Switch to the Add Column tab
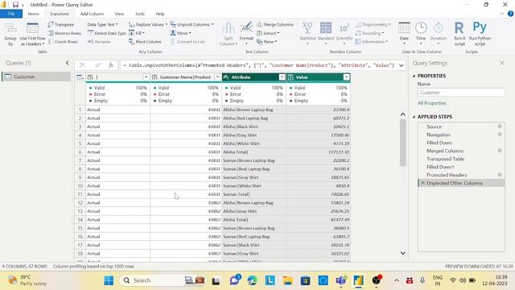The width and height of the screenshot is (515, 290). pyautogui.click(x=92, y=14)
